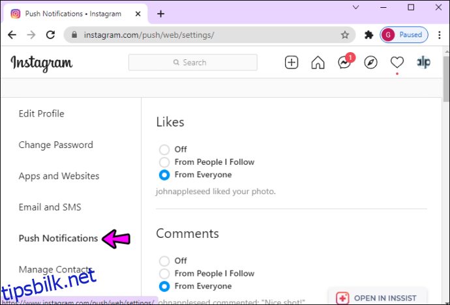The image size is (450, 305).
Task: Open Manage Contacts settings
Action: (x=55, y=269)
